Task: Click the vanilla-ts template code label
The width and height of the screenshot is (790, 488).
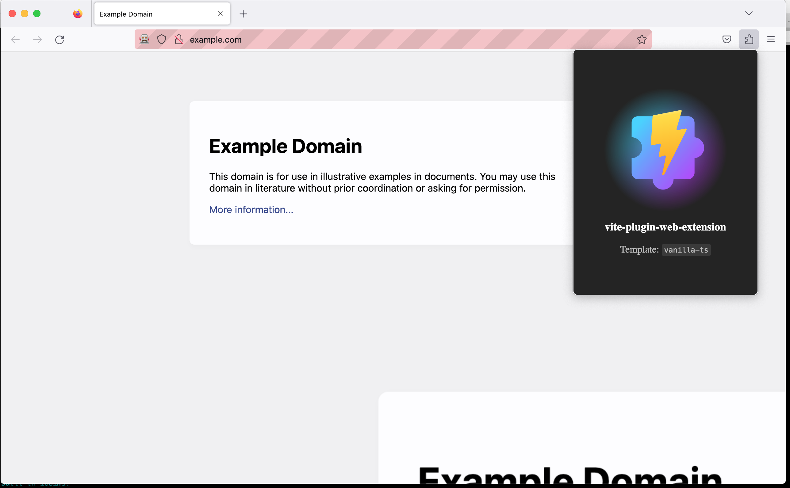Action: (686, 250)
